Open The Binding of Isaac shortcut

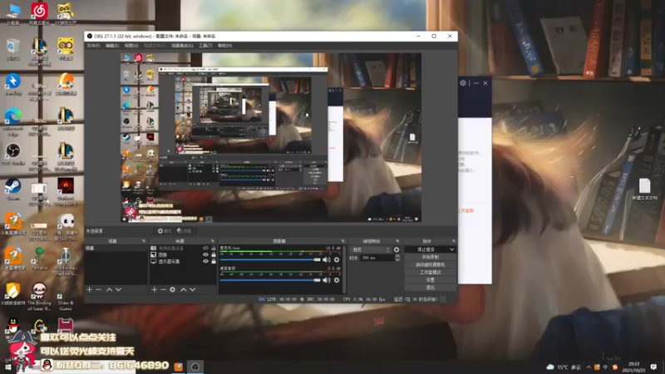click(39, 297)
